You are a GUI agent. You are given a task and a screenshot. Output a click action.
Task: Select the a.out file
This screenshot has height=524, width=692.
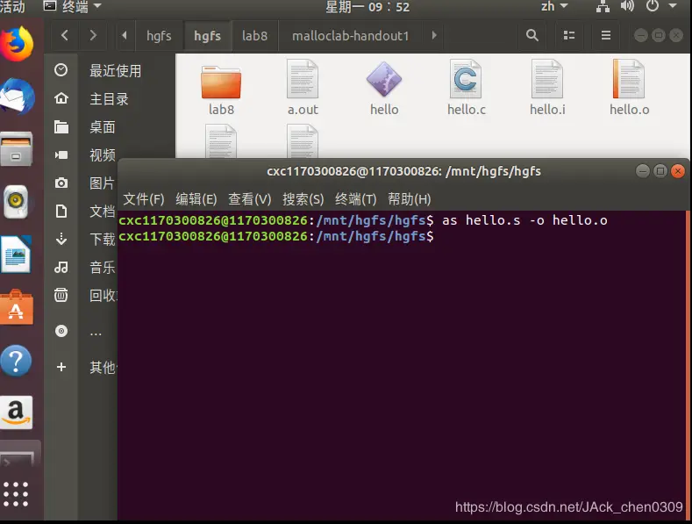pyautogui.click(x=303, y=88)
